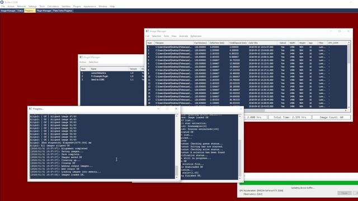Open the Selection menu in Image Manager
The height and width of the screenshot is (201, 358).
point(157,36)
